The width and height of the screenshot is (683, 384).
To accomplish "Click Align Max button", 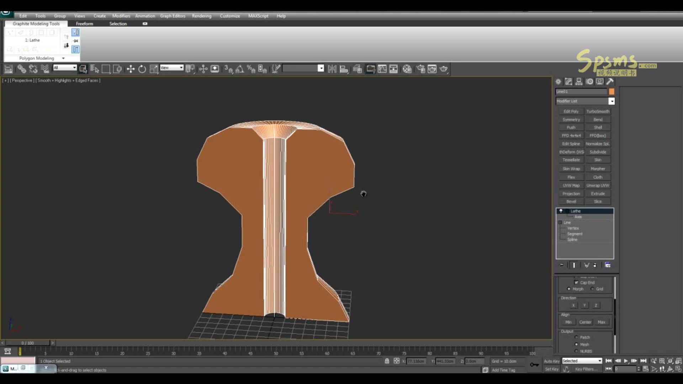I will (x=602, y=322).
